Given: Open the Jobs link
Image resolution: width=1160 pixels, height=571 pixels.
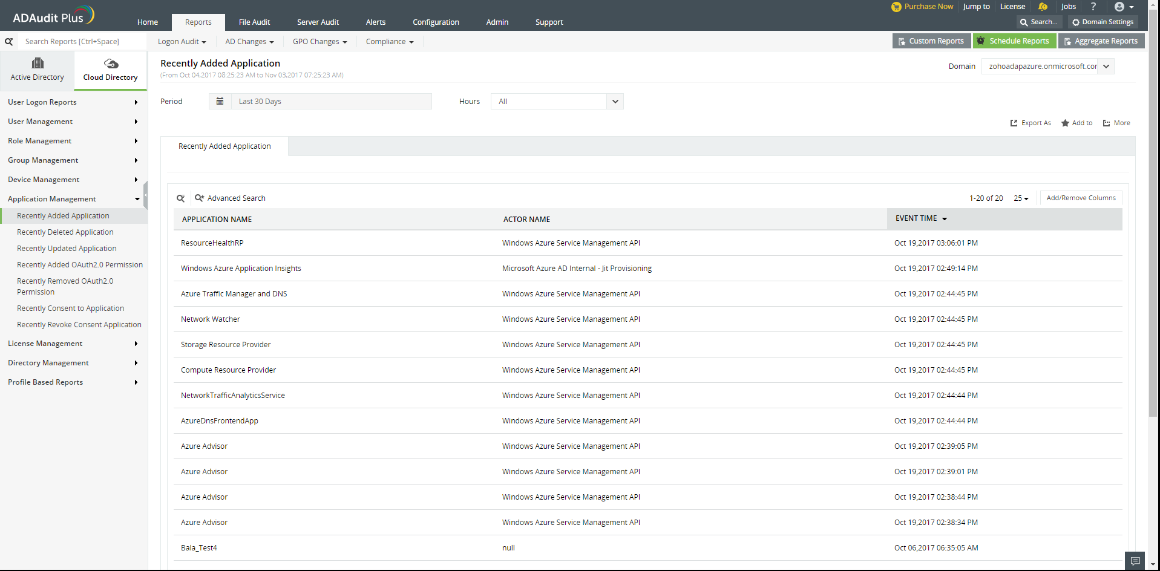Looking at the screenshot, I should (1069, 7).
